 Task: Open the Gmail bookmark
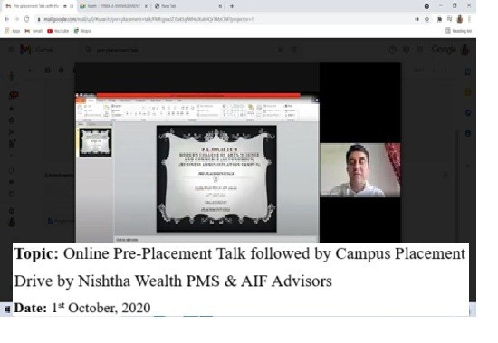coord(34,31)
